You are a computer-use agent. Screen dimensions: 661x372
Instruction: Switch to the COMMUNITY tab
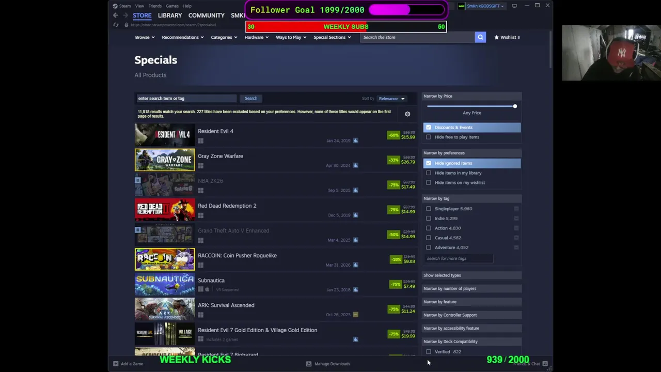click(207, 16)
